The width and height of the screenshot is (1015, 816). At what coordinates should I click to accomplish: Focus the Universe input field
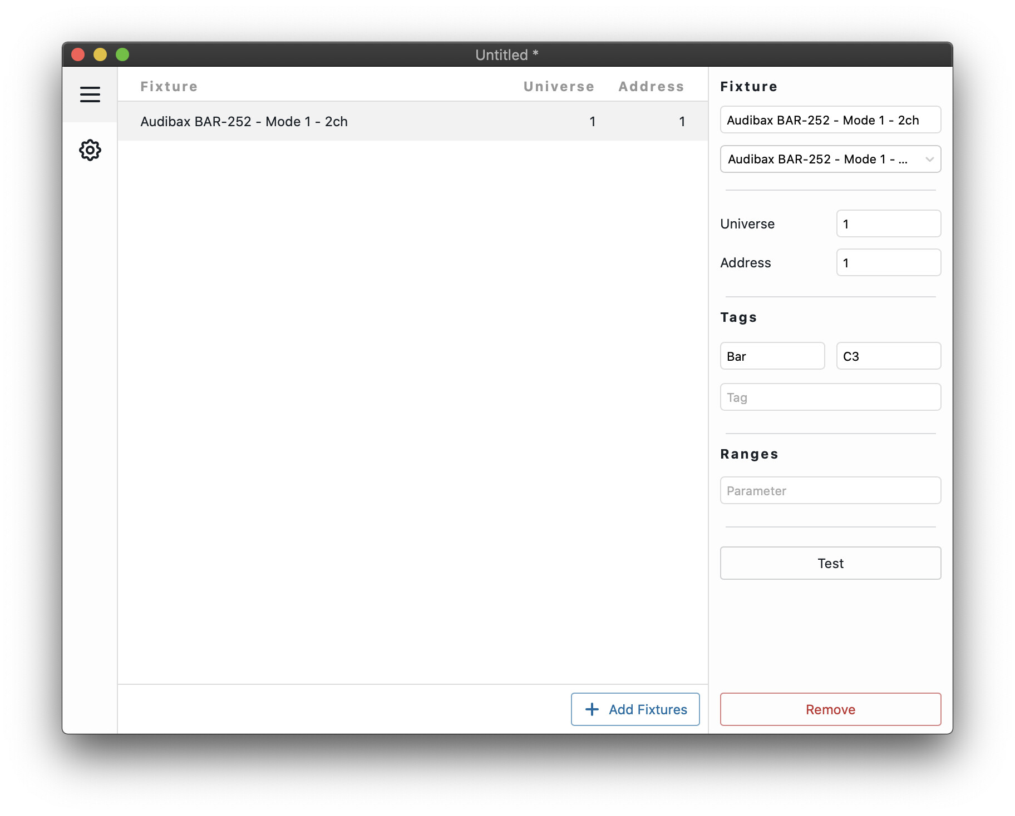pos(888,224)
